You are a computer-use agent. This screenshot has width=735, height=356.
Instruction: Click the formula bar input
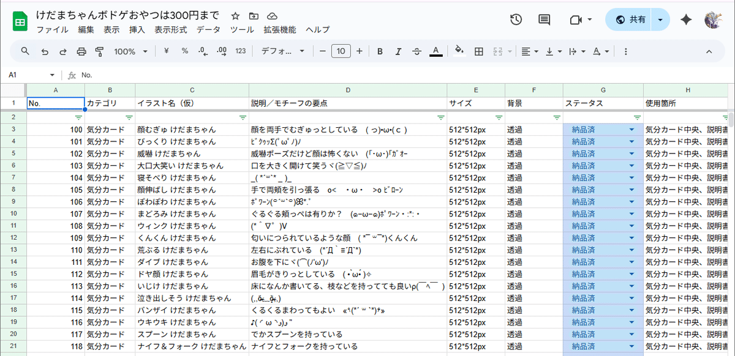404,75
